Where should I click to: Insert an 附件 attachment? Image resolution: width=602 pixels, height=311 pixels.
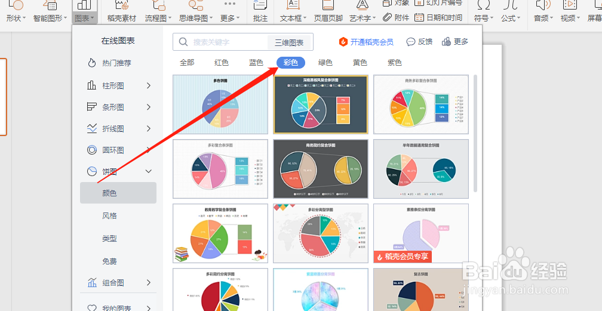point(396,17)
